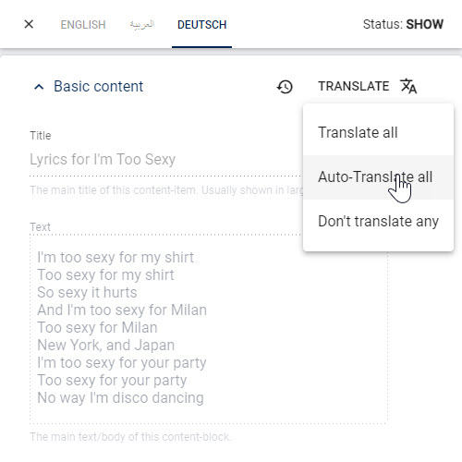Click the Status: SHOW indicator
462x462 pixels.
[403, 24]
